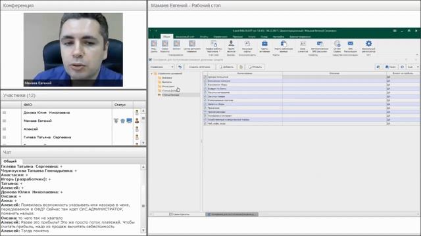
Task: Switch to the Отчеты ribbon tab
Action: point(204,37)
